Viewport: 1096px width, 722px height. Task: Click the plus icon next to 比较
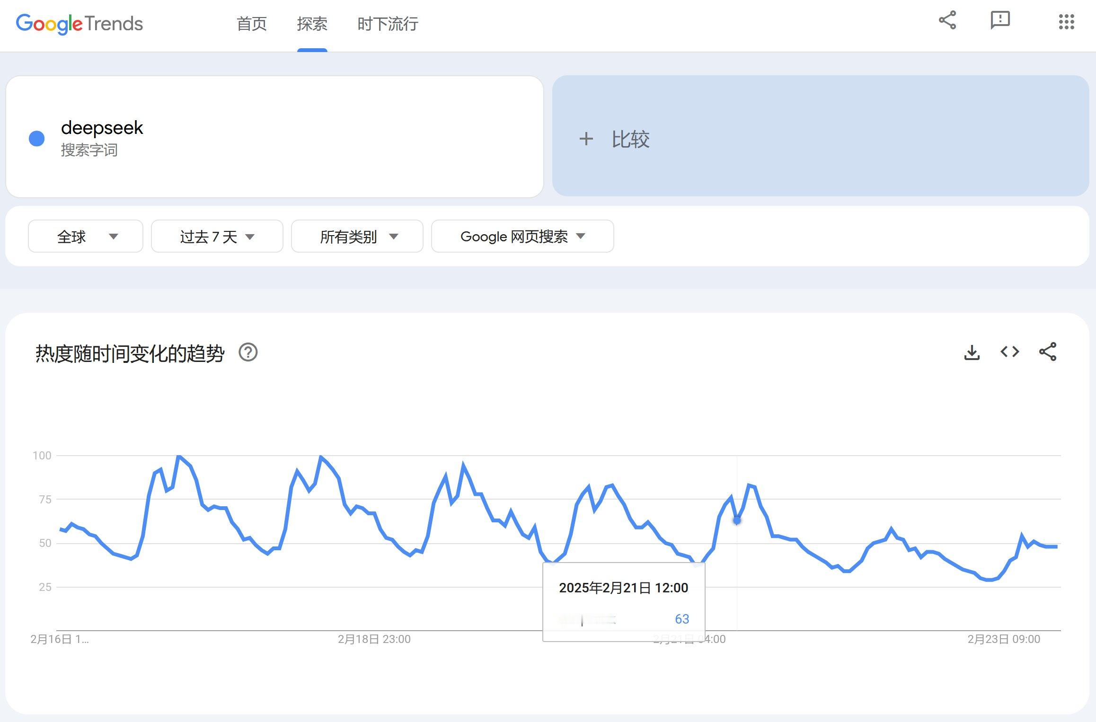(x=586, y=139)
